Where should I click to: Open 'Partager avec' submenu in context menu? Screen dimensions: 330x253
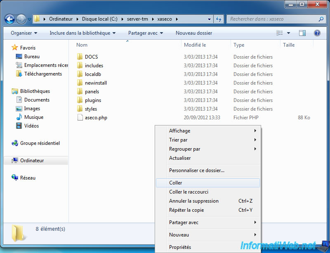[x=208, y=222]
